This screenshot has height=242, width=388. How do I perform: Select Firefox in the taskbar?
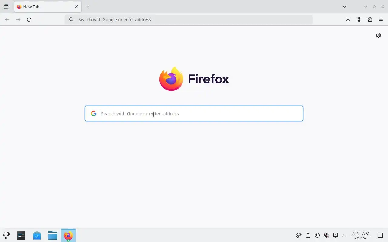(69, 235)
